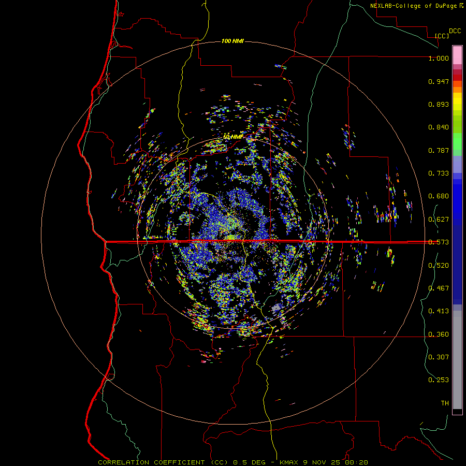
Task: Select the 0.893 legend value
Action: tap(439, 104)
